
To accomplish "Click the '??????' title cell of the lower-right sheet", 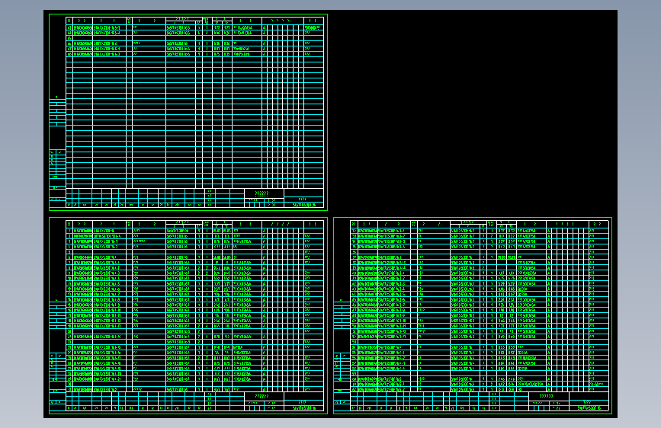I will pyautogui.click(x=549, y=397).
